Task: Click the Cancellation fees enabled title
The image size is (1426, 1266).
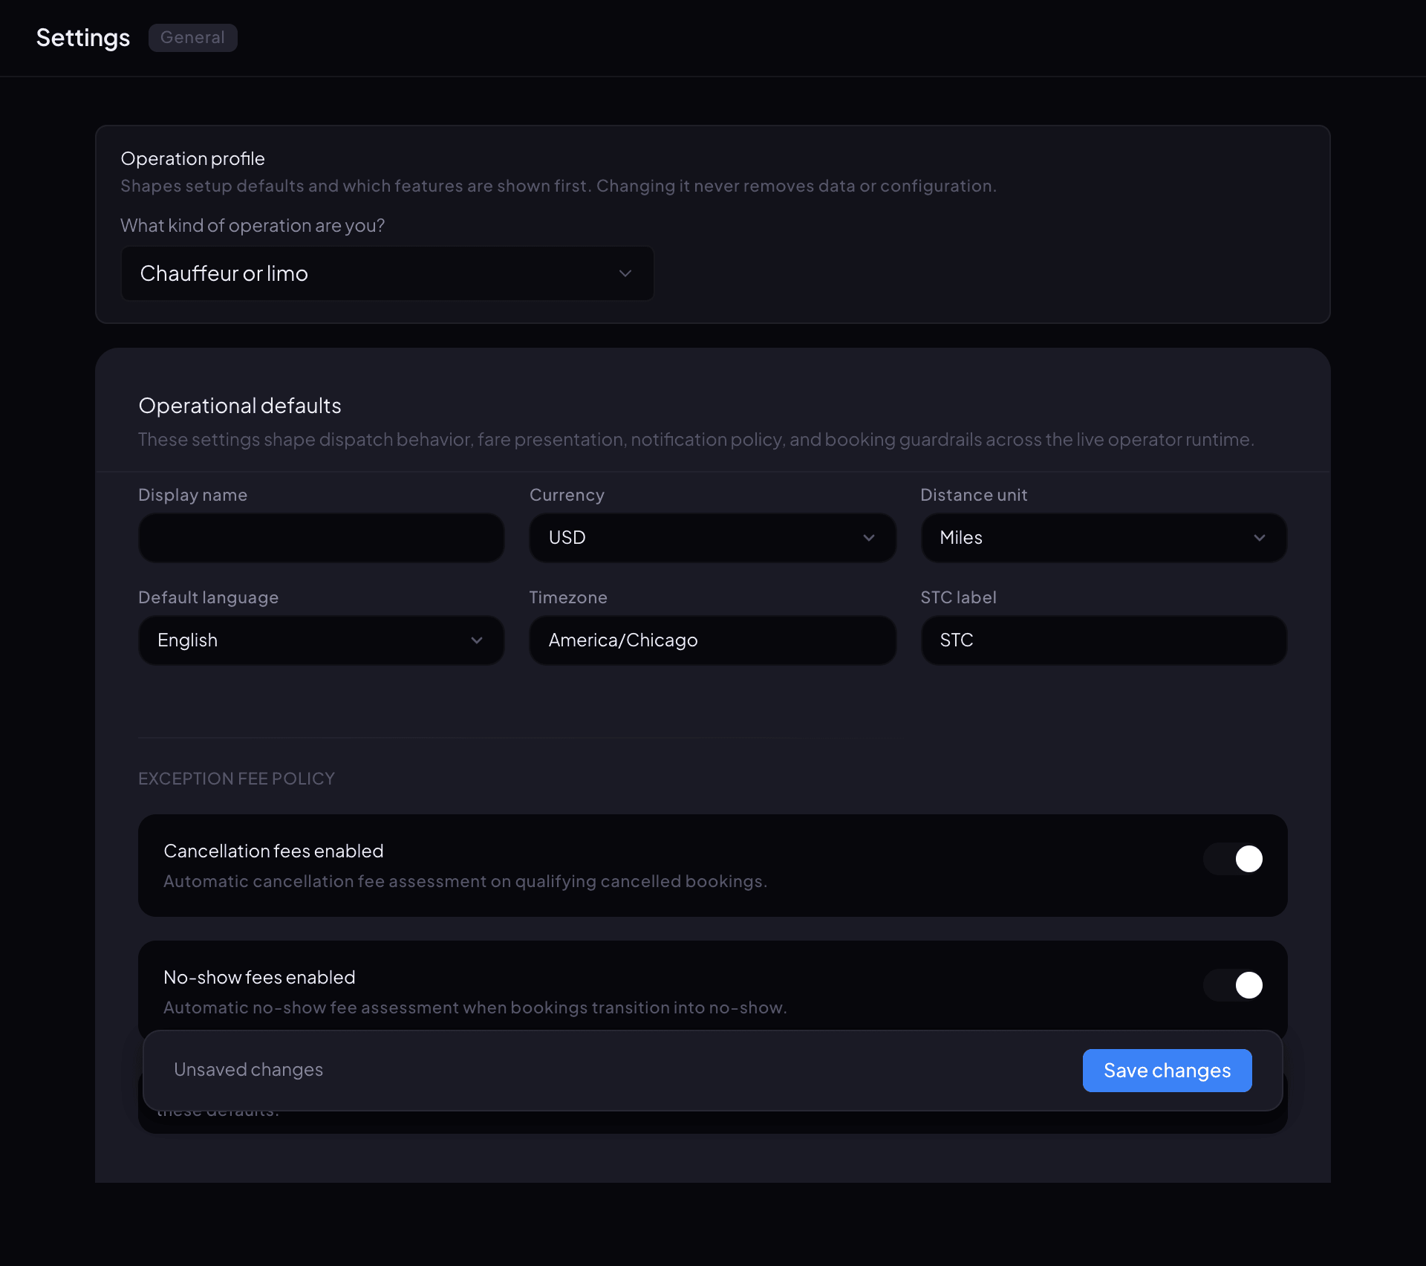Action: [273, 851]
